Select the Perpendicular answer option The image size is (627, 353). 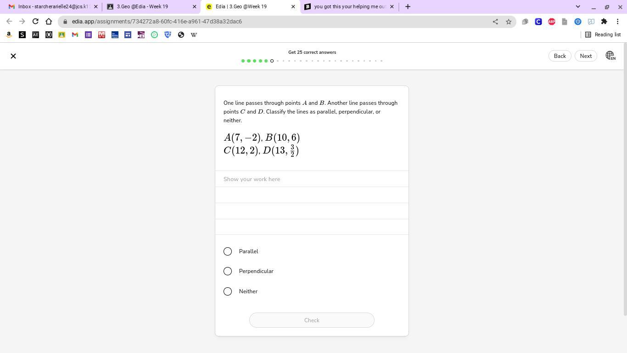coord(228,271)
